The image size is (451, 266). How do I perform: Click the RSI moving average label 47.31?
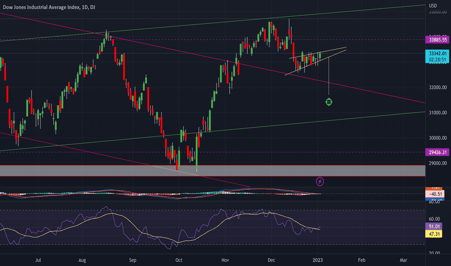[x=434, y=234]
